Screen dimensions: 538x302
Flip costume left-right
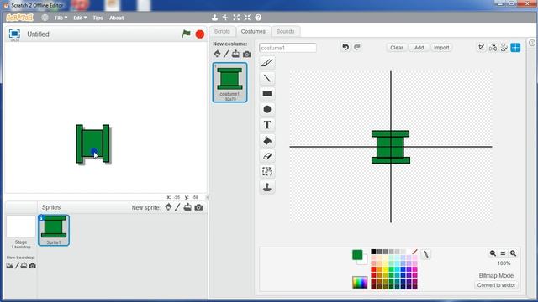point(493,48)
